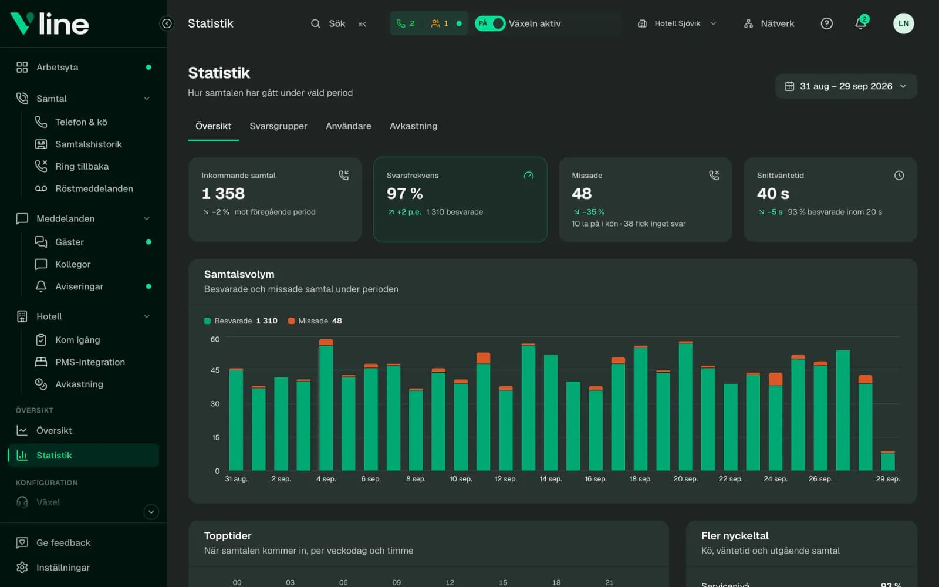Select the Översikt tab
The image size is (939, 587).
[x=213, y=126]
